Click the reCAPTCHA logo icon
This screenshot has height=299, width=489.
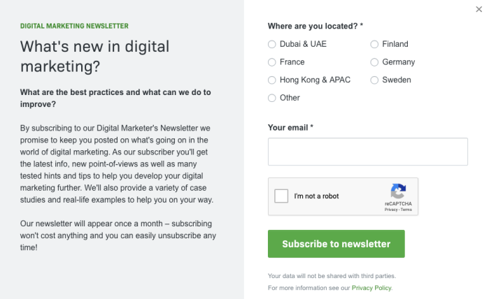[398, 191]
